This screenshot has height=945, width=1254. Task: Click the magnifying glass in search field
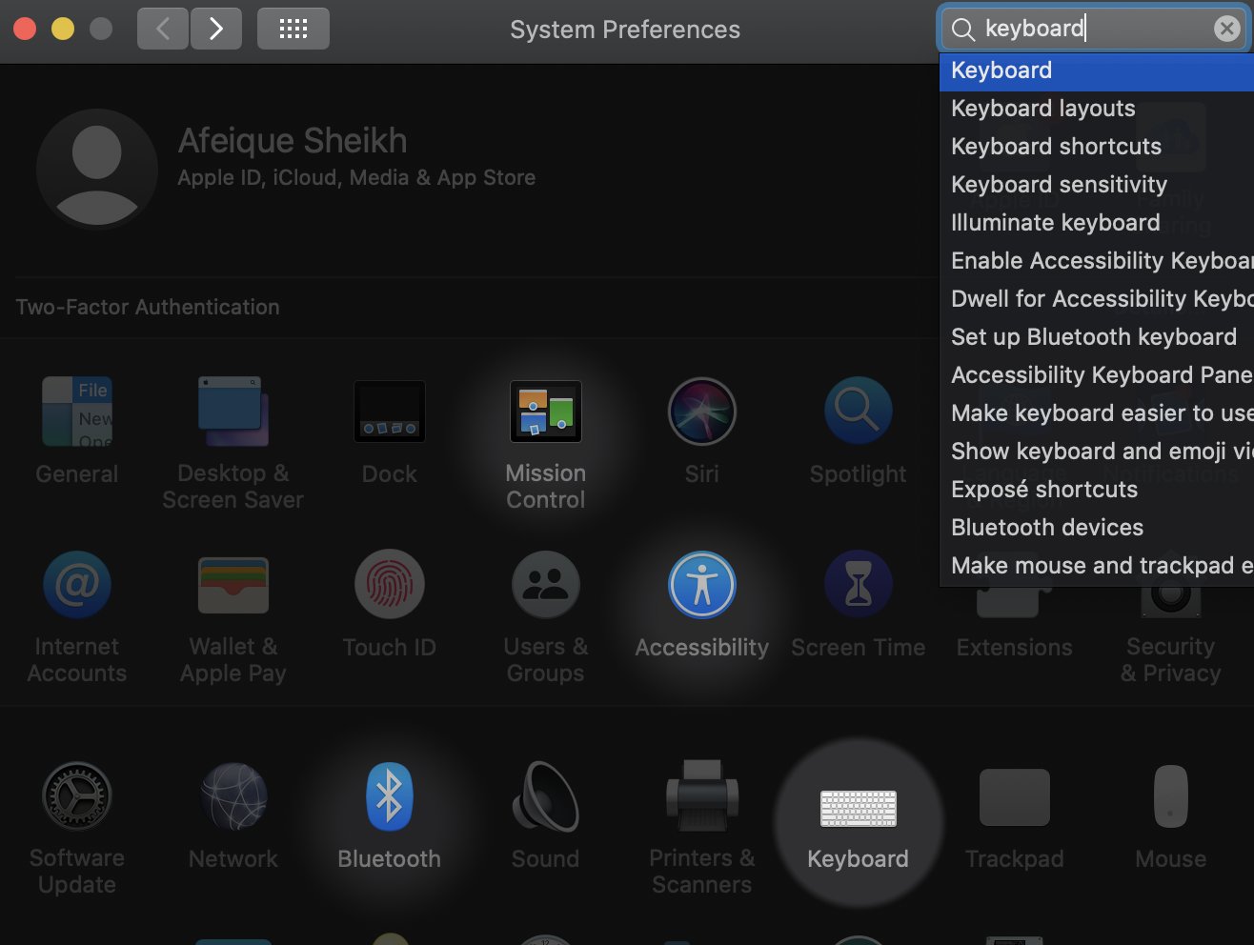[x=963, y=30]
